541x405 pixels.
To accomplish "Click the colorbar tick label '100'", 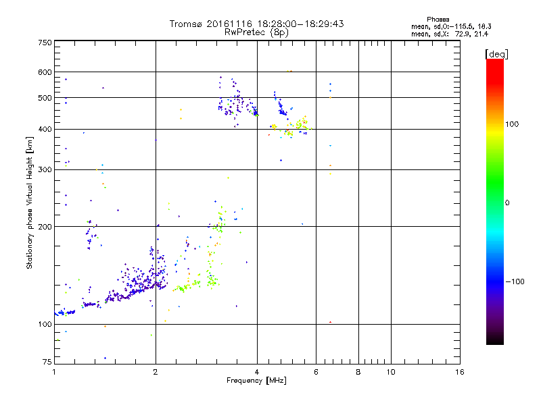I will coord(512,124).
